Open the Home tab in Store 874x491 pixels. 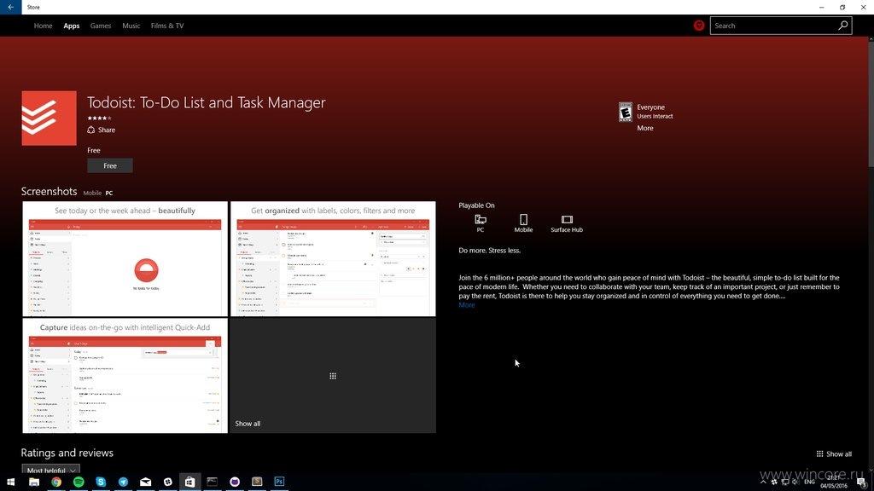43,26
